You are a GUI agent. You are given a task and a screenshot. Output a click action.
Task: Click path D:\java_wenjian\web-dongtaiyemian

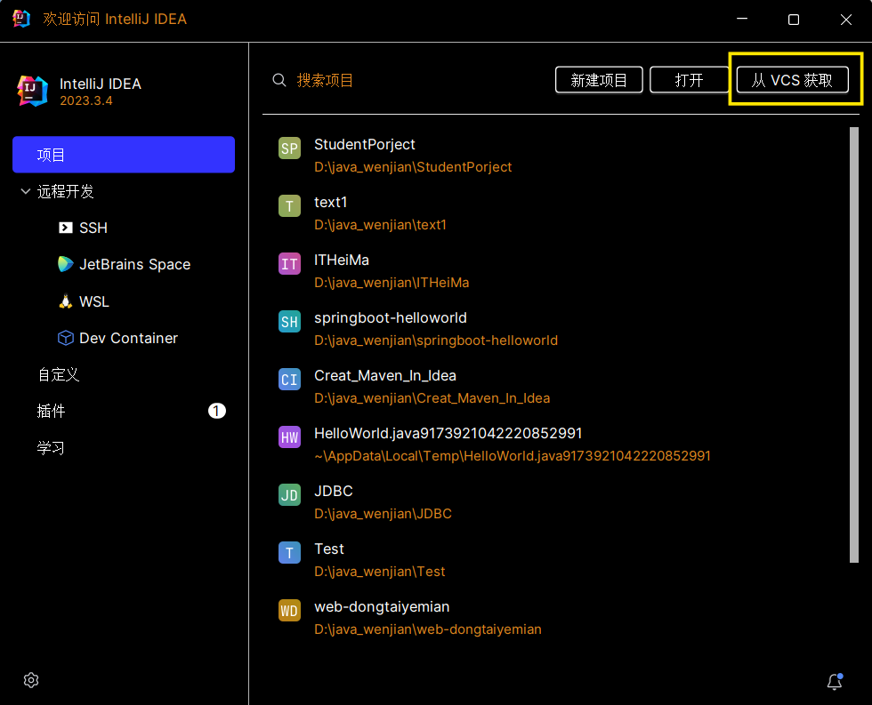(428, 629)
